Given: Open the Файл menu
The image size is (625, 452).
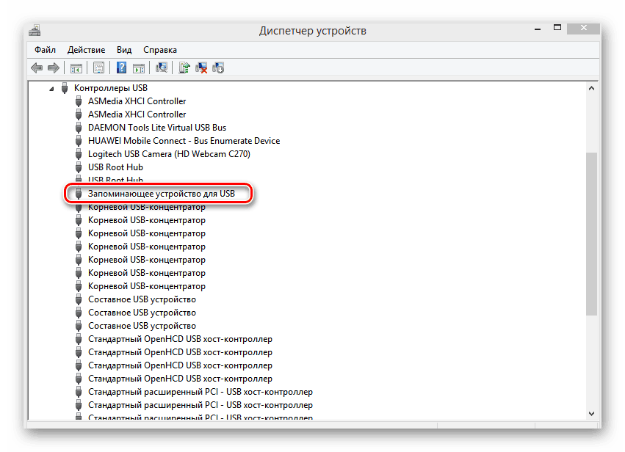Looking at the screenshot, I should pyautogui.click(x=45, y=50).
